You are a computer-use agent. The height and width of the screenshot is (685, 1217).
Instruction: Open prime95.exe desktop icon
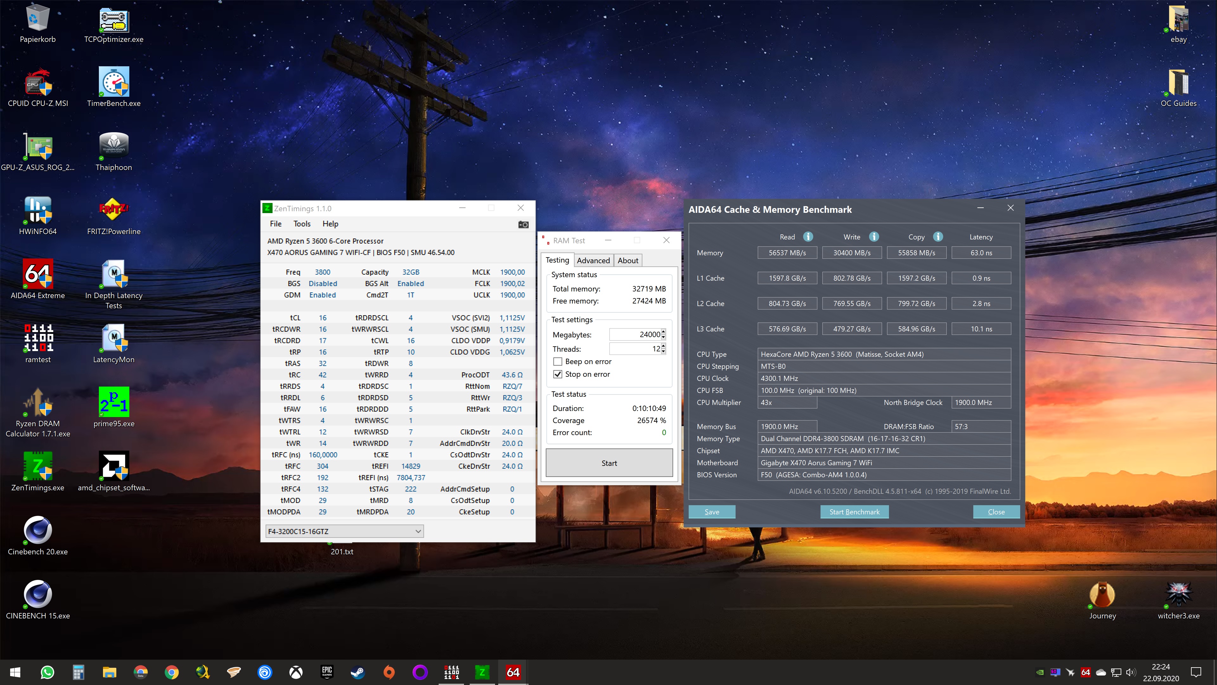tap(114, 408)
